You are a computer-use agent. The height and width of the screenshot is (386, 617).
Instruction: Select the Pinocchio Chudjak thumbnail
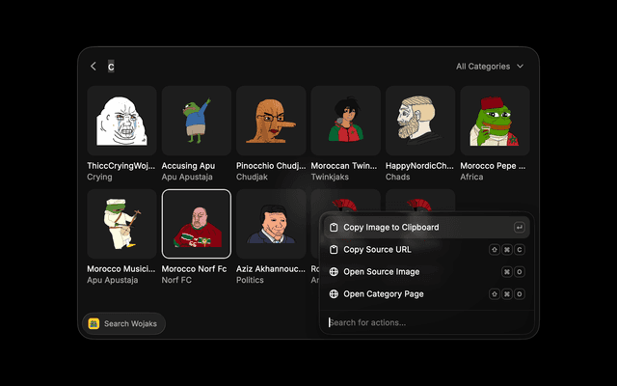click(x=271, y=121)
